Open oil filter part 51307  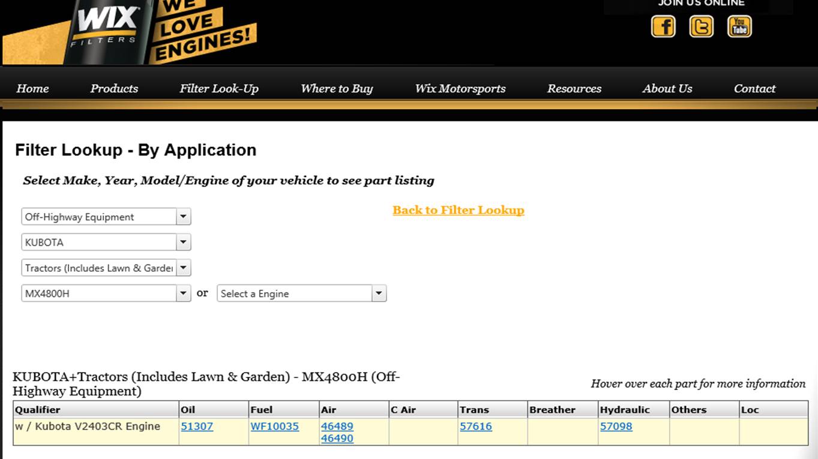197,426
